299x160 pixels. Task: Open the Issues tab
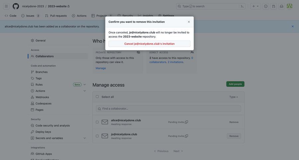(31, 16)
